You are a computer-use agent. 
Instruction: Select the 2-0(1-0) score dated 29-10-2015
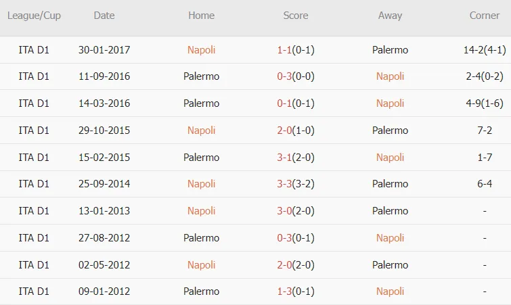click(x=296, y=131)
